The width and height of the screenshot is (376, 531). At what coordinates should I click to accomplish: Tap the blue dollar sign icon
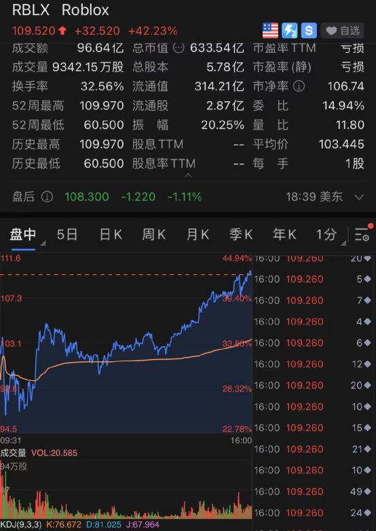(309, 31)
